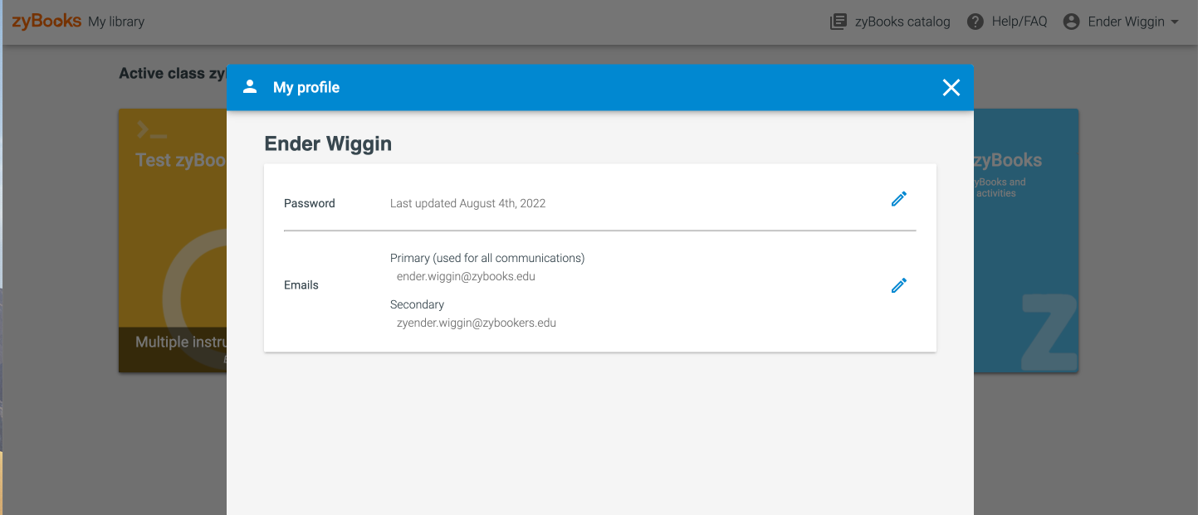This screenshot has width=1198, height=515.
Task: Click the terminal prompt icon on Test zyBook card
Action: click(x=152, y=129)
